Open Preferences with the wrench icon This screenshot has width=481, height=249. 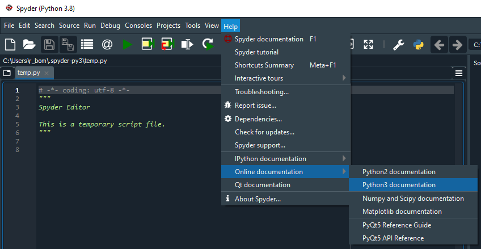(399, 45)
